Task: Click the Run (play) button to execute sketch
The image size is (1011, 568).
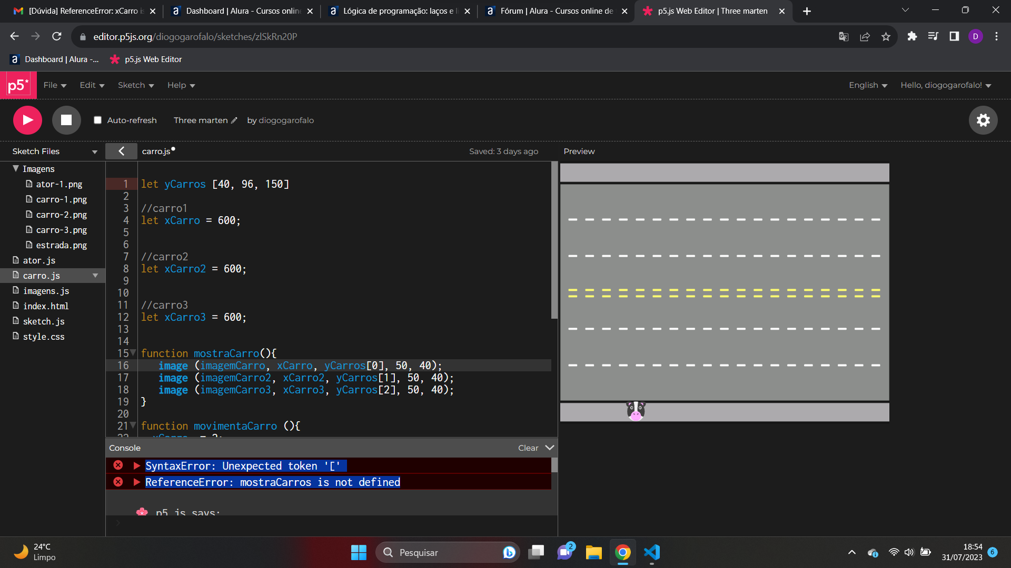Action: point(28,120)
